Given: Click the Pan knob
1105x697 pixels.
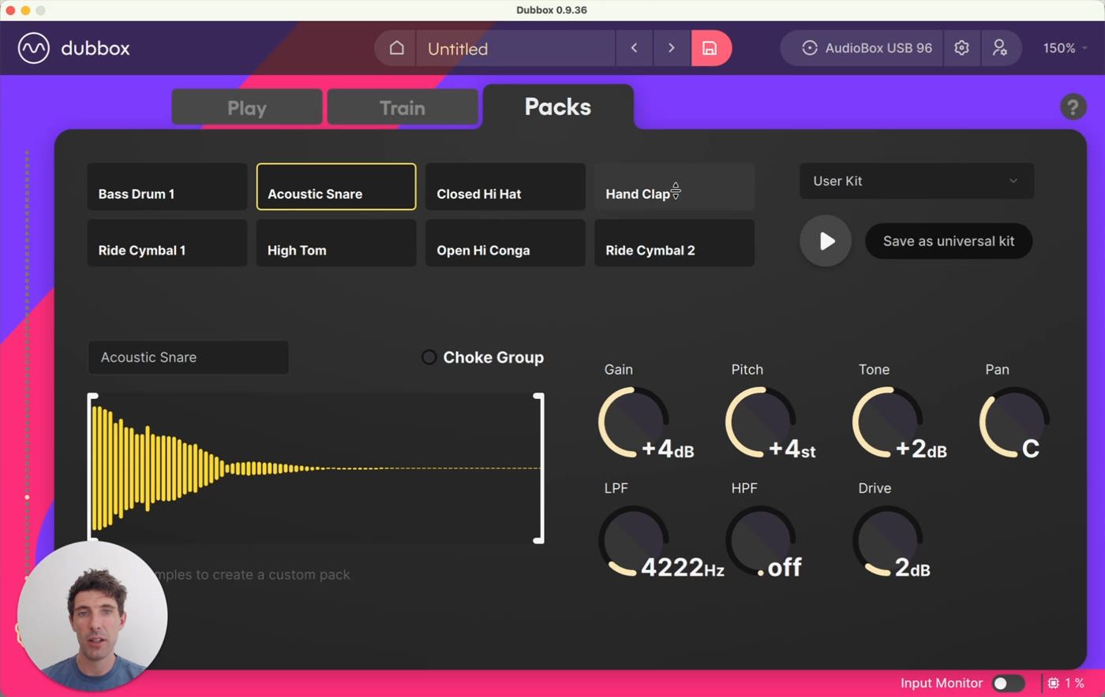Looking at the screenshot, I should click(1015, 422).
